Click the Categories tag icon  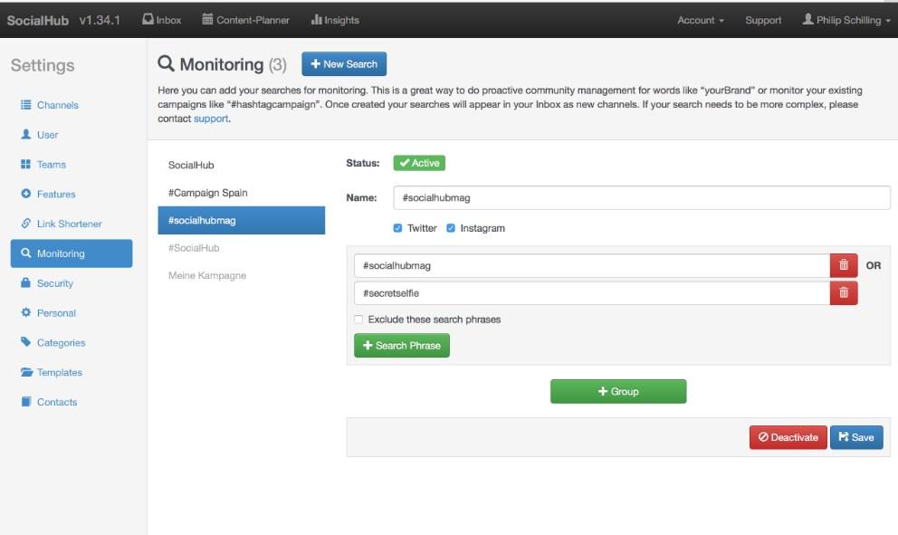tap(25, 342)
